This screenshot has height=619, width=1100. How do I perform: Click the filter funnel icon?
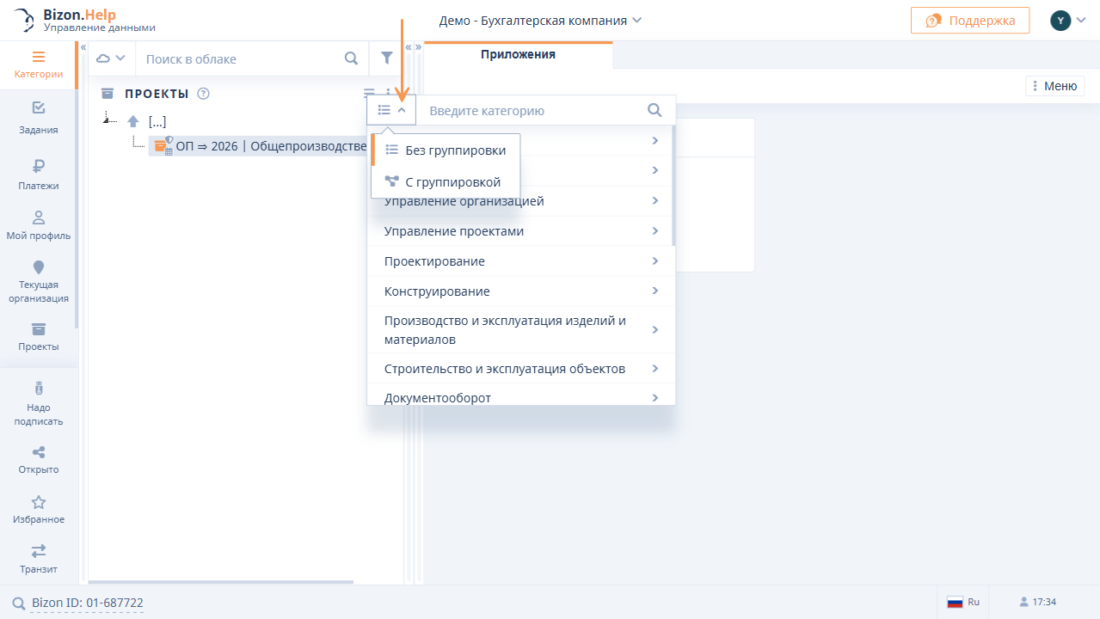point(387,58)
